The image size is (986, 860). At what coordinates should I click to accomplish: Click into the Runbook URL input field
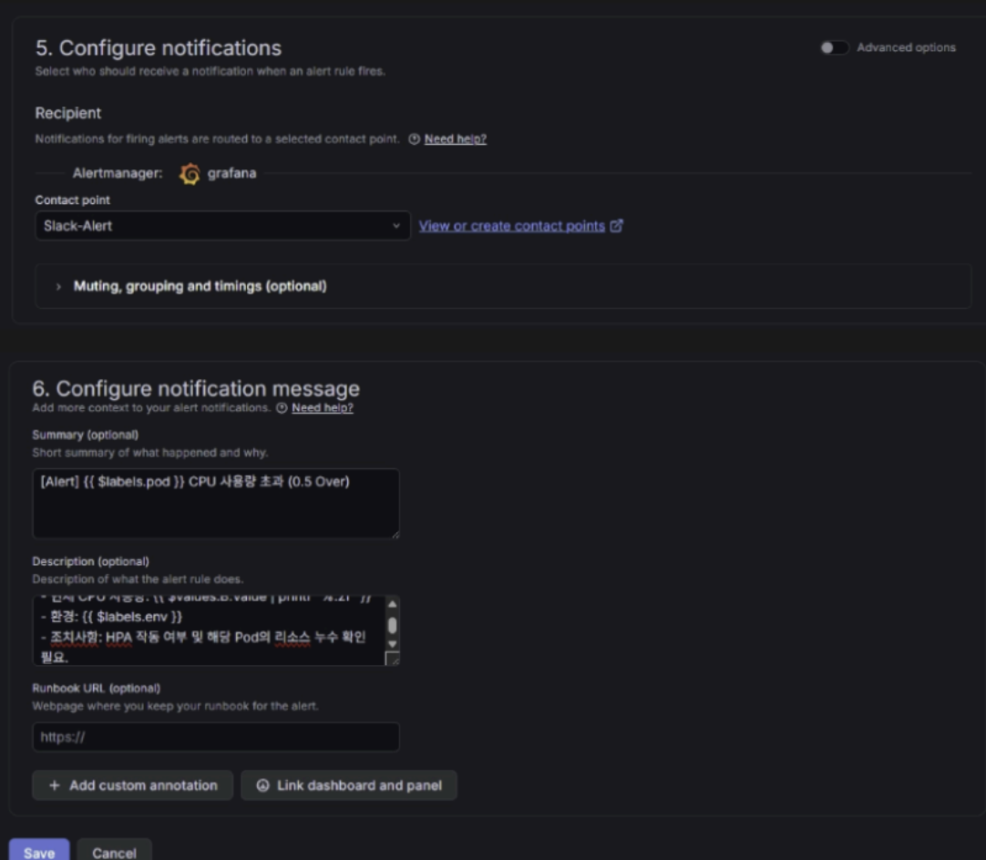(216, 737)
